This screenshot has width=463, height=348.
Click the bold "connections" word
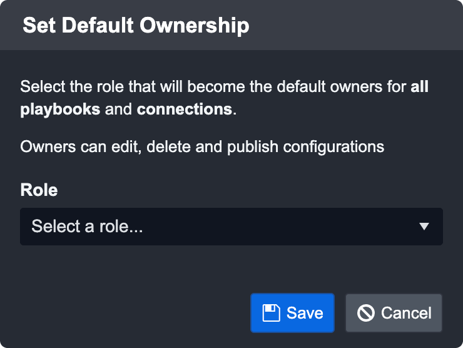click(185, 110)
